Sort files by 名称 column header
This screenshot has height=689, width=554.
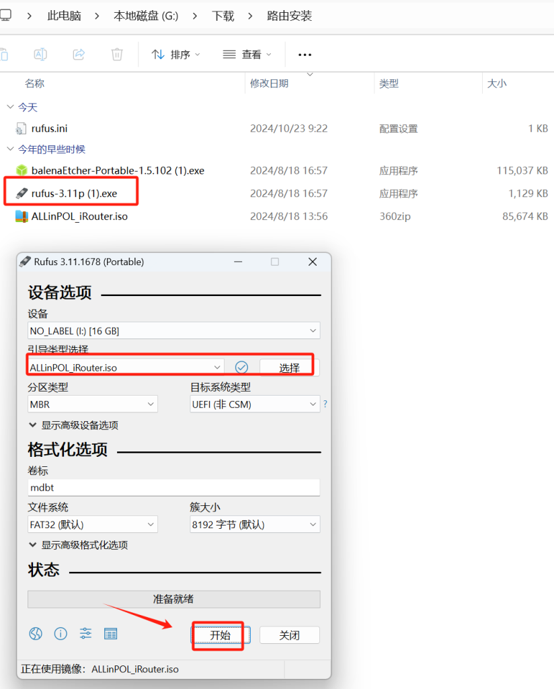(x=35, y=83)
